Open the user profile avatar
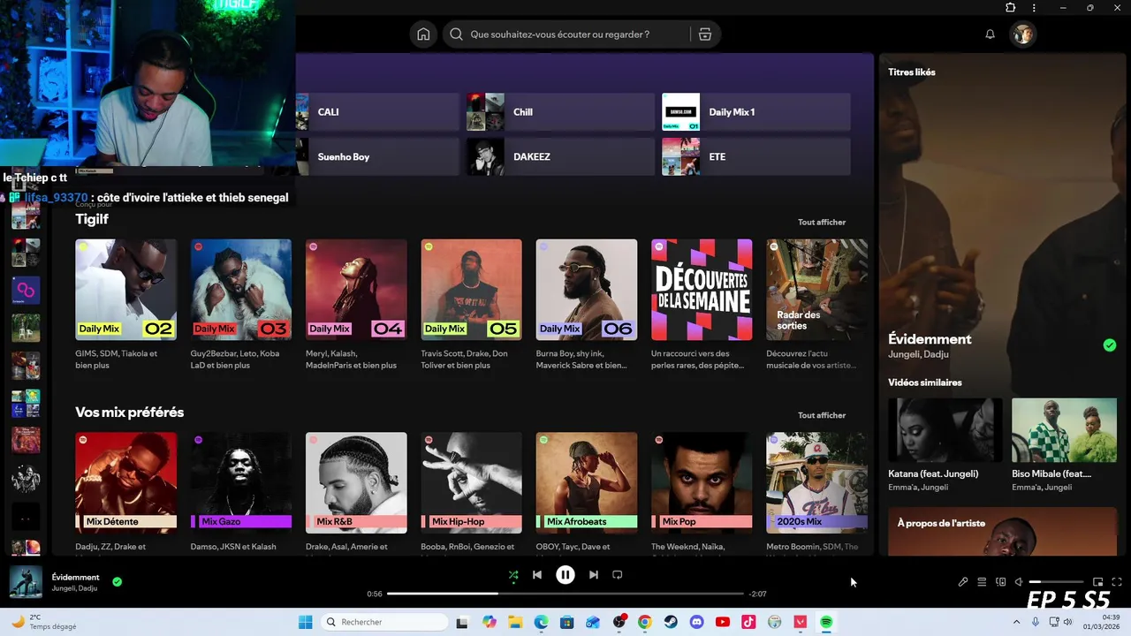The height and width of the screenshot is (636, 1131). [1022, 34]
